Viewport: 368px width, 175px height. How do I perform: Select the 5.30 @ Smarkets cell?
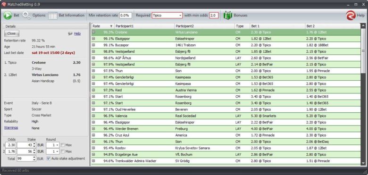[x=277, y=116]
